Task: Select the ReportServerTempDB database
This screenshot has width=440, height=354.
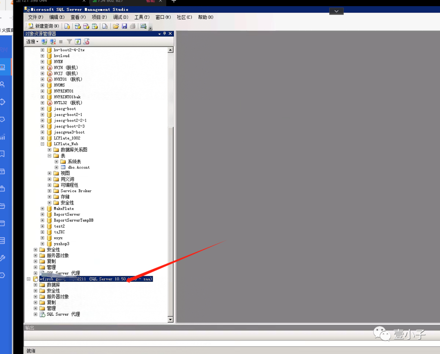Action: tap(73, 220)
